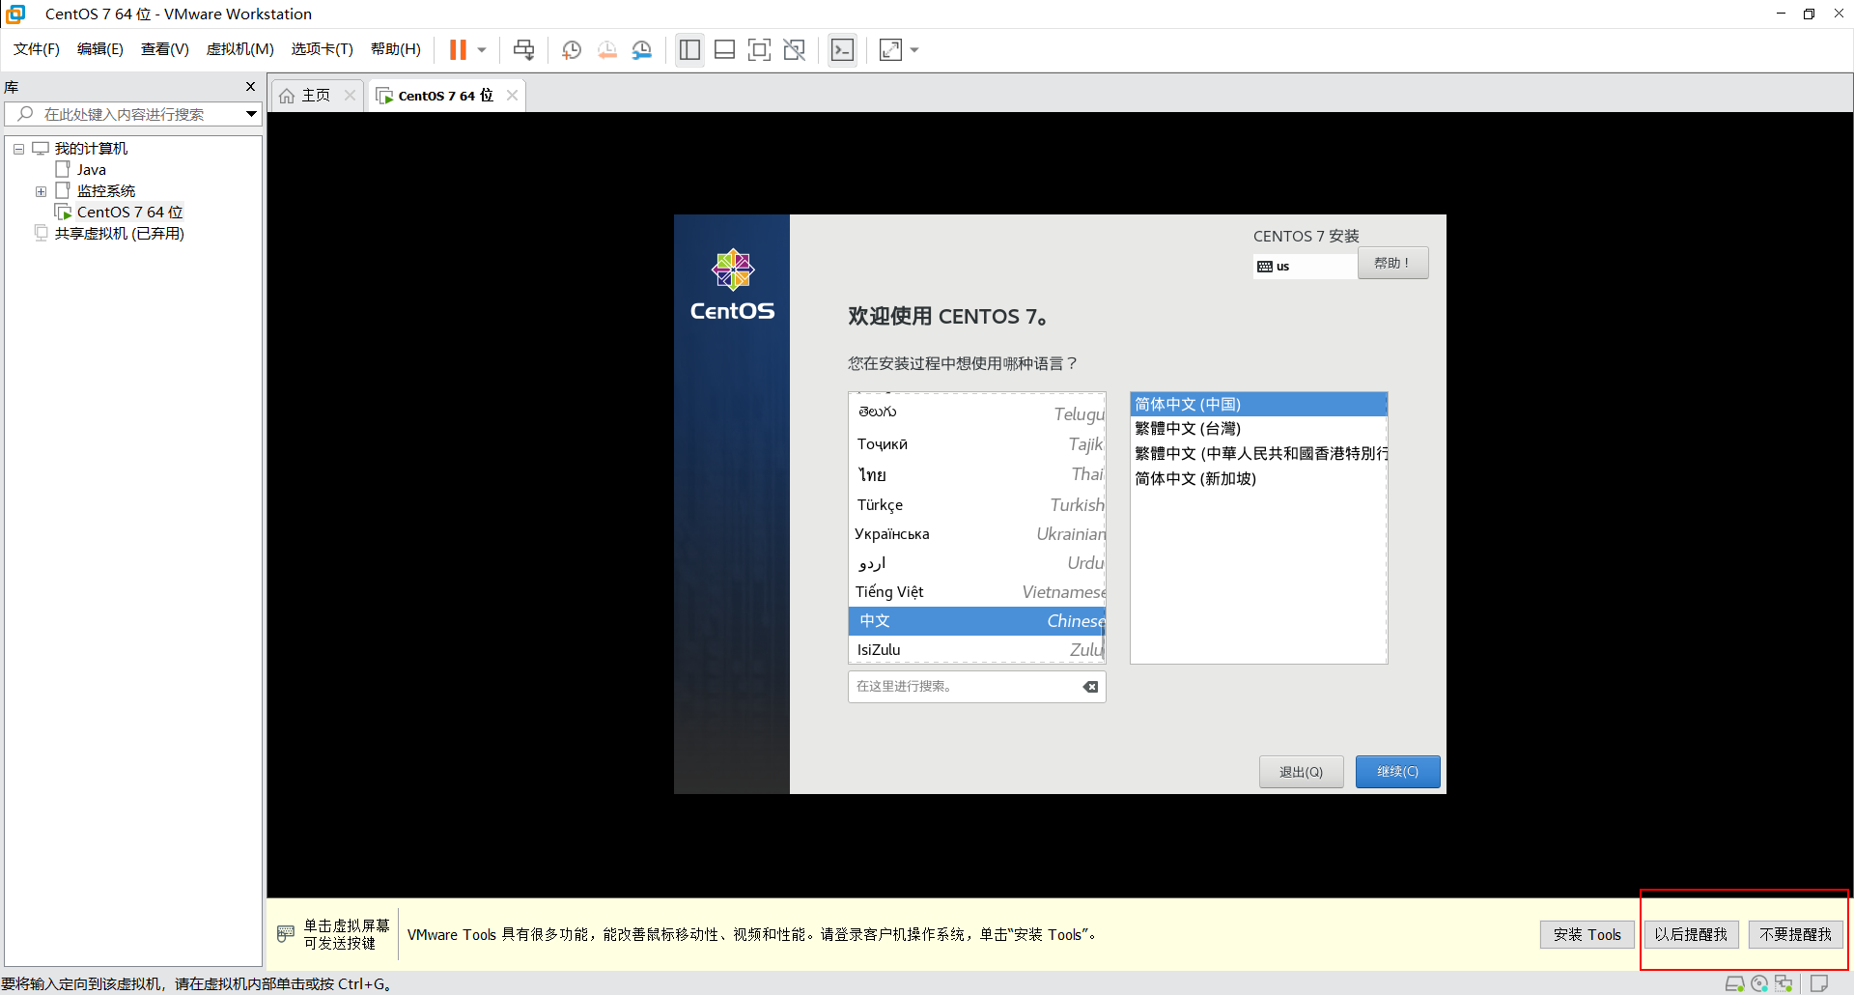Open the 文件(F) menu
Screen dimensions: 1854x995
tap(37, 49)
